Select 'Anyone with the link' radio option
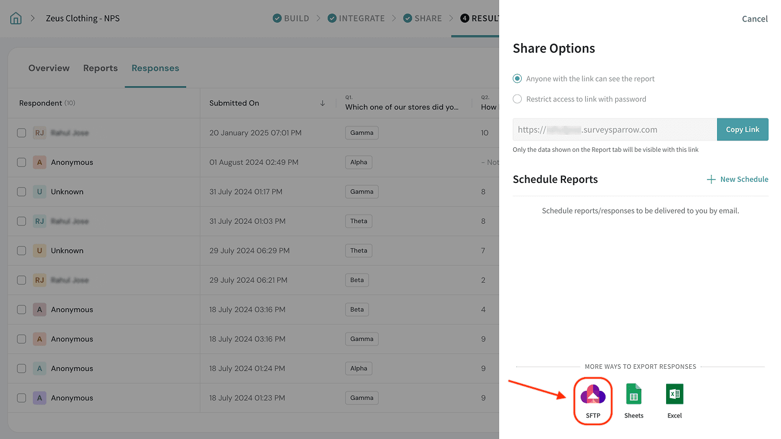The image size is (781, 439). coord(517,79)
